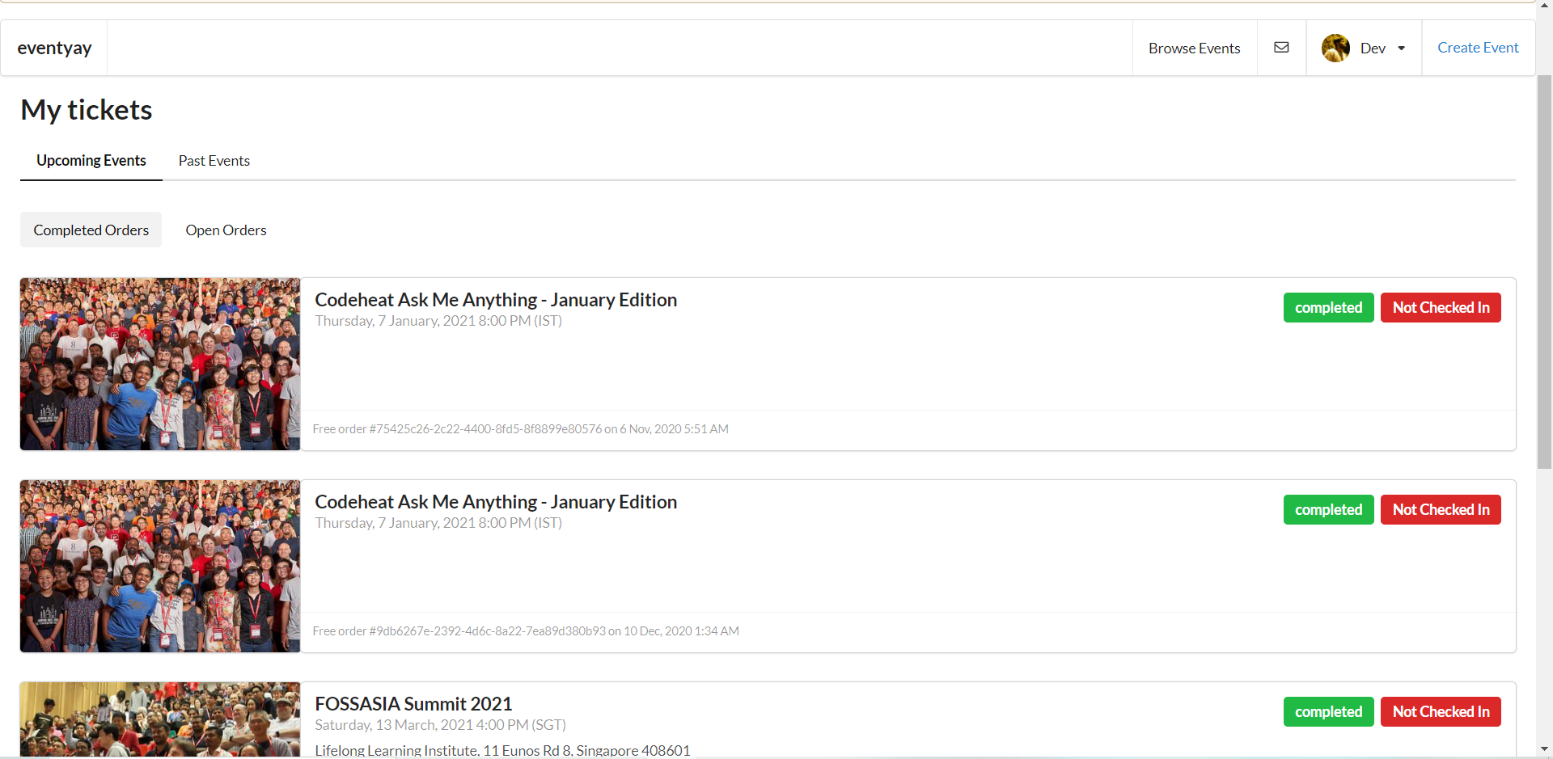
Task: Switch to the Upcoming Events tab
Action: [91, 160]
